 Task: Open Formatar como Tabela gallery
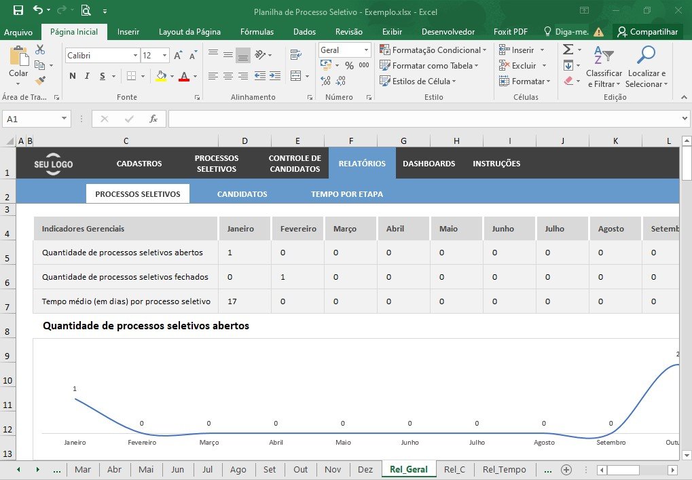coord(429,66)
